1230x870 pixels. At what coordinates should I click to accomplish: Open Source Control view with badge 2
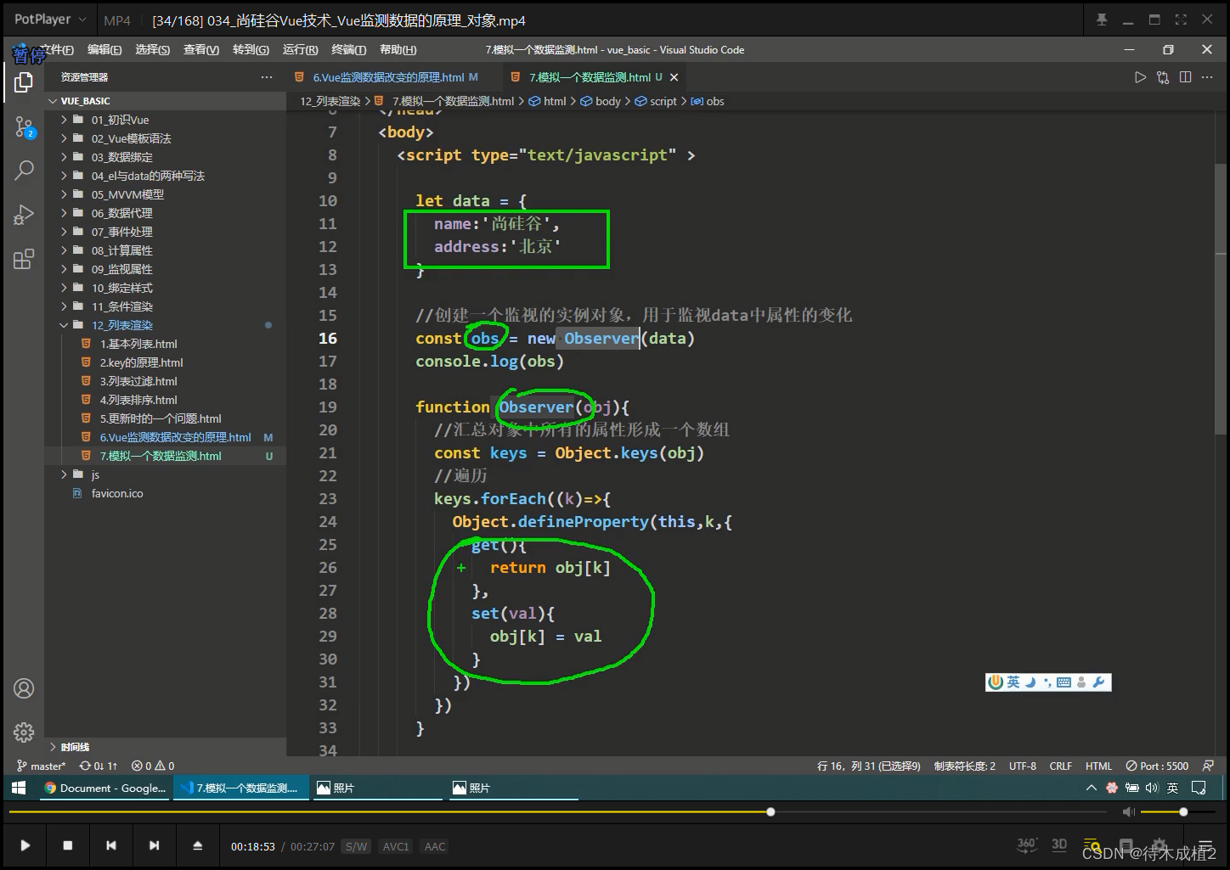pos(24,128)
